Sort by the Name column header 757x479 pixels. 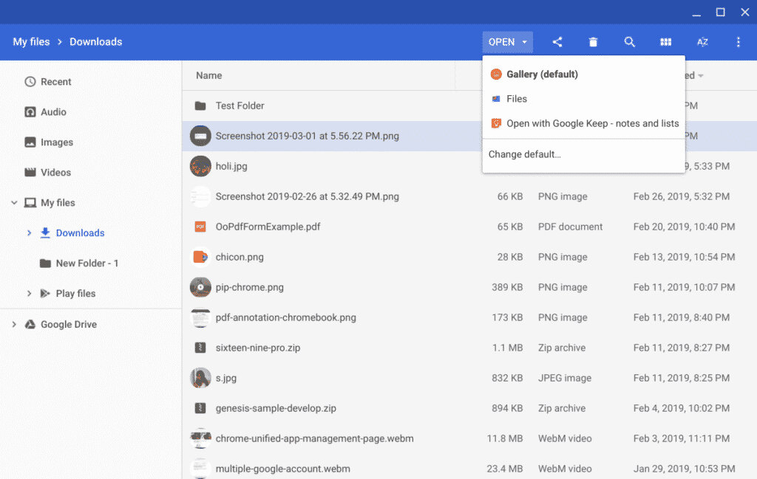(209, 75)
